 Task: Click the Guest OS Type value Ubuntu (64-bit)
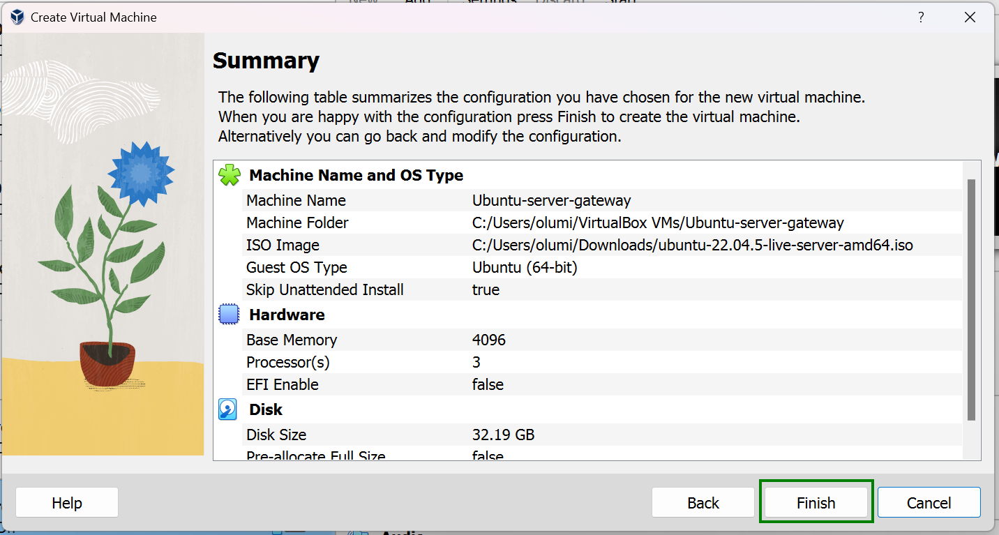pyautogui.click(x=525, y=268)
